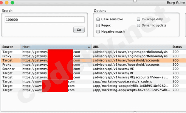Sort results by Source column
The width and height of the screenshot is (186, 113).
[x=11, y=47]
